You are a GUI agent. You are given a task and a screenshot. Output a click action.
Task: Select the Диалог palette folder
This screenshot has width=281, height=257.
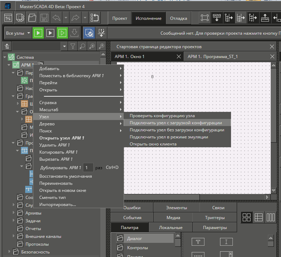145,238
